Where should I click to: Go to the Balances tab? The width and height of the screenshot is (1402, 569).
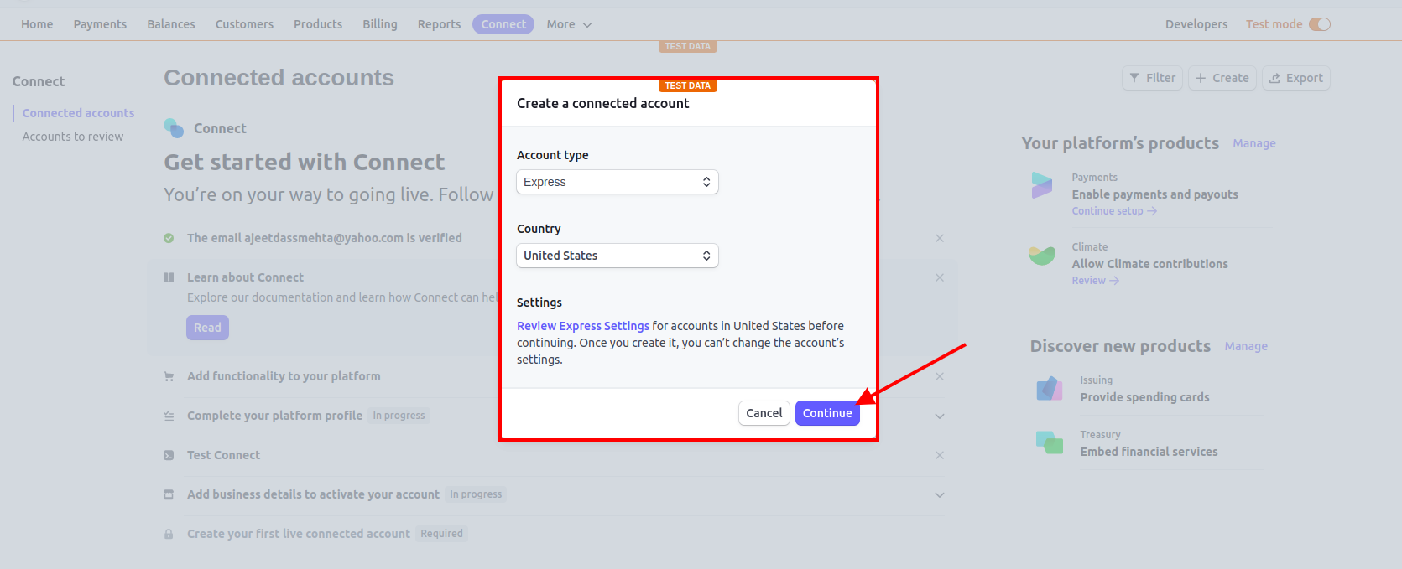click(171, 24)
